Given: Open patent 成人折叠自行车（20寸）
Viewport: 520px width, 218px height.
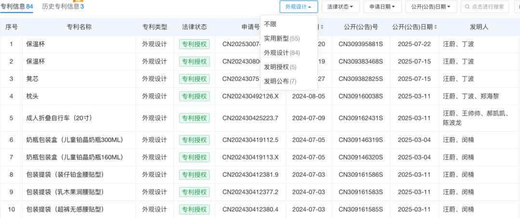Looking at the screenshot, I should click(x=59, y=118).
